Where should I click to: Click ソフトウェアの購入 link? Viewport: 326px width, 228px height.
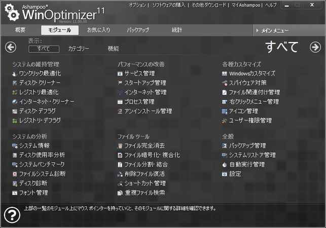(x=169, y=5)
